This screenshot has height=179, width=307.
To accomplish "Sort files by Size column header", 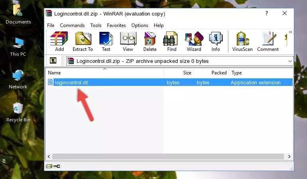I will click(x=178, y=73).
